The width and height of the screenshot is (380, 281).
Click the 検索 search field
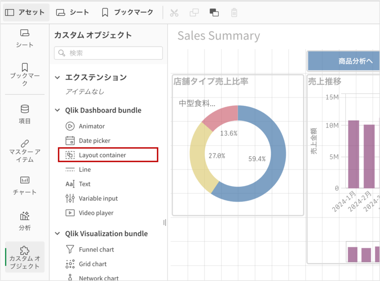[108, 53]
